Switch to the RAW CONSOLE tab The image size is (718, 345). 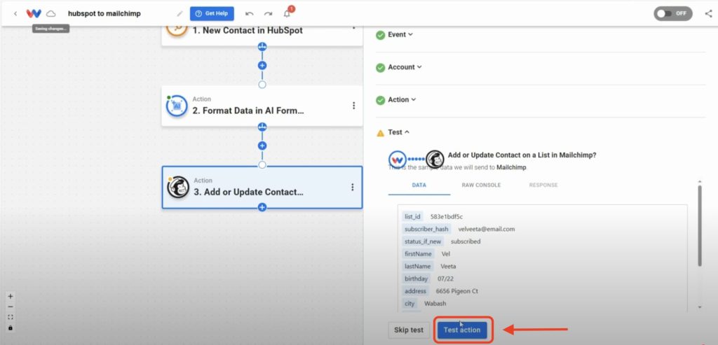(x=481, y=185)
